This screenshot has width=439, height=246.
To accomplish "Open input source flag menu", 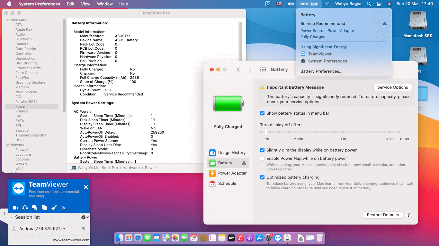I will coord(279,4).
